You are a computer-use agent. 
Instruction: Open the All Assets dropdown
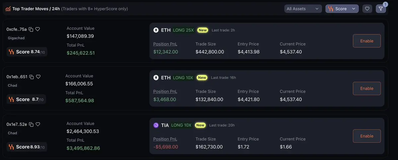303,9
